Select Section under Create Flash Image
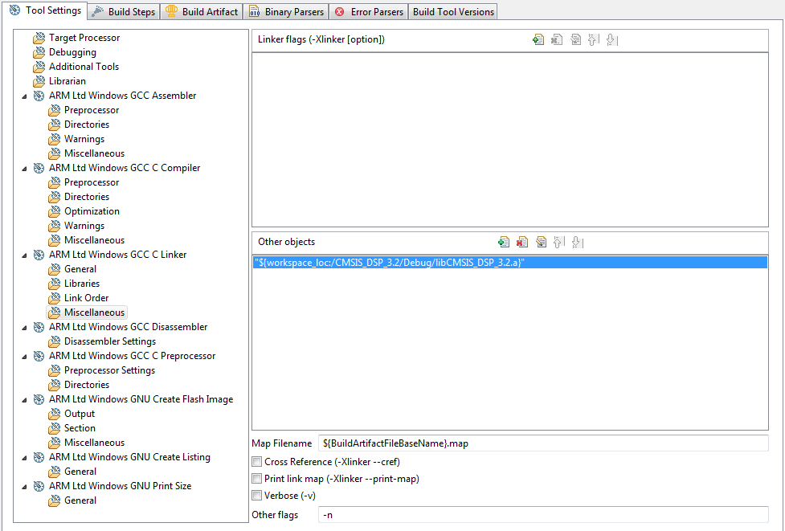Screen dimensions: 785x531 click(x=80, y=428)
